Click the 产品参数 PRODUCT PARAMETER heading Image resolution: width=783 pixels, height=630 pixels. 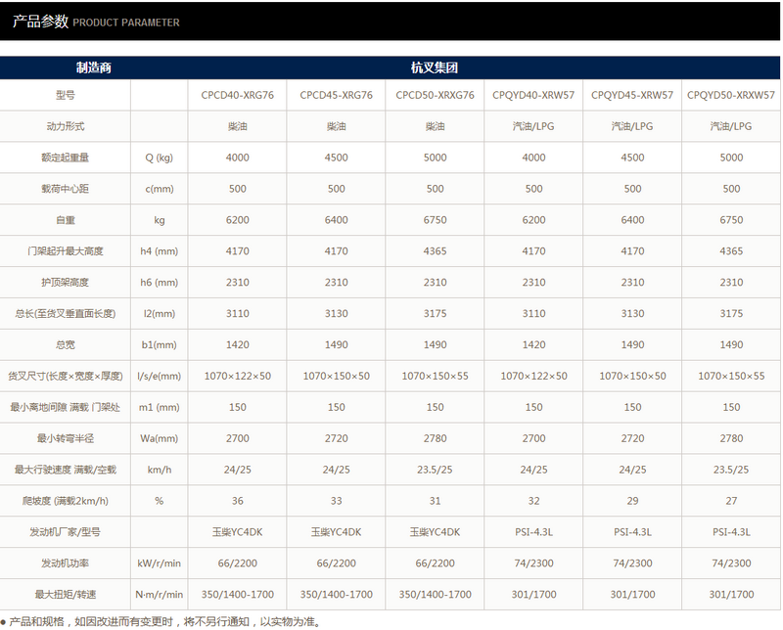[x=96, y=22]
